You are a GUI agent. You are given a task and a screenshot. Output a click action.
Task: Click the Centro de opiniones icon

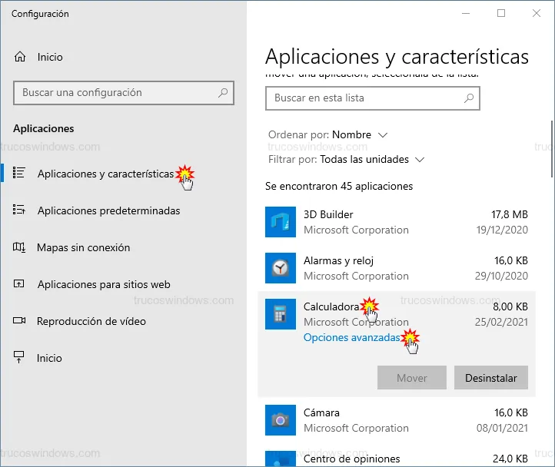coord(280,459)
